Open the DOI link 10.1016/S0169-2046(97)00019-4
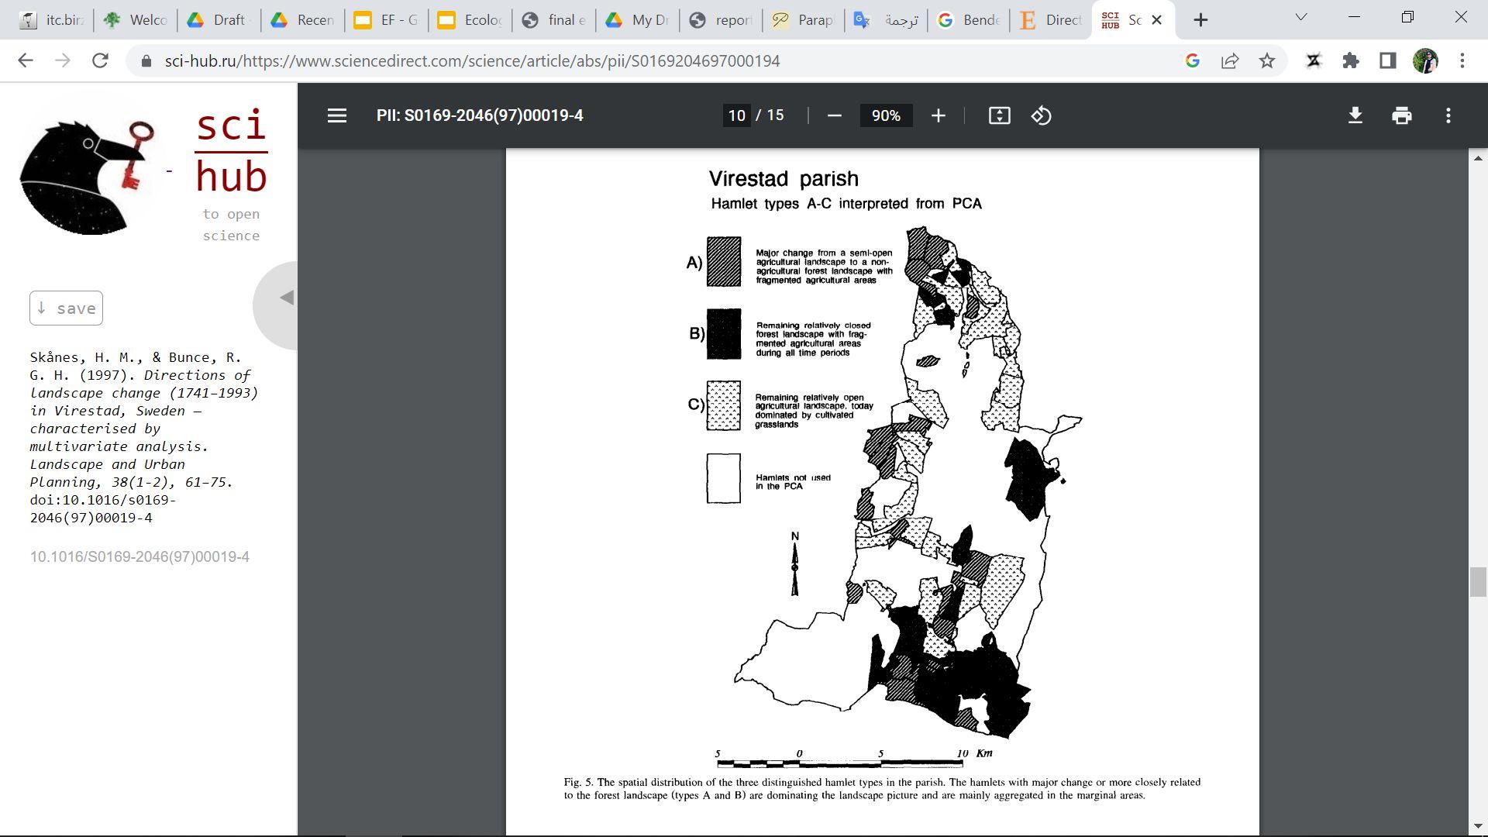The height and width of the screenshot is (837, 1488). [139, 556]
